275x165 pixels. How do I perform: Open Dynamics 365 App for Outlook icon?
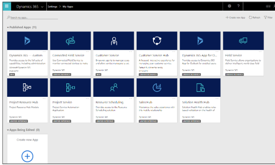tap(200, 40)
